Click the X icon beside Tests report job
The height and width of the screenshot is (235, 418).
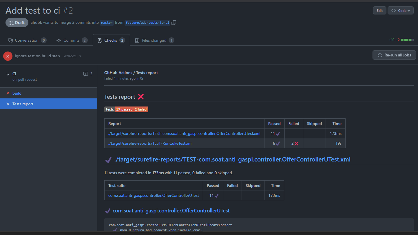8,104
